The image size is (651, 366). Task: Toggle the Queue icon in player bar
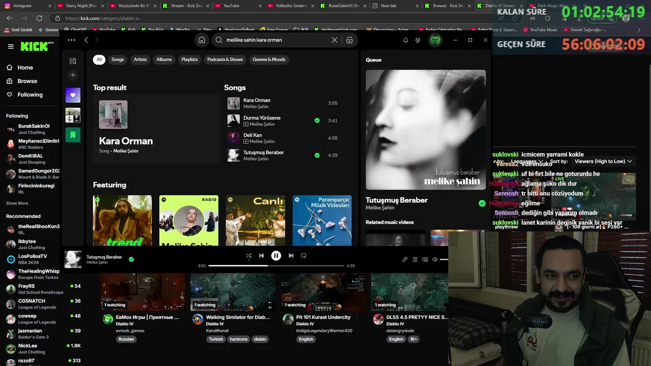click(x=415, y=259)
